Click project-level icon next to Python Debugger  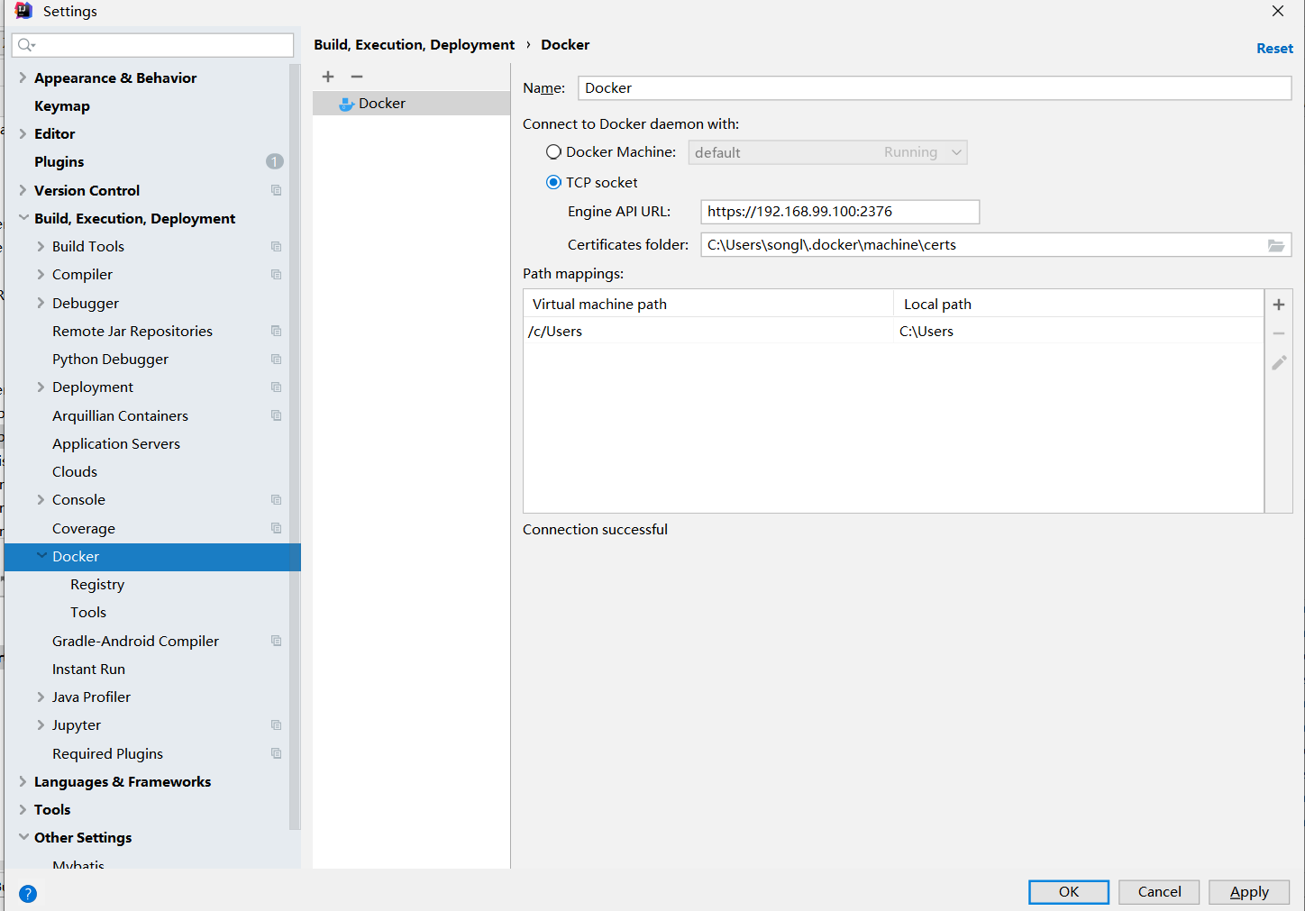[277, 359]
